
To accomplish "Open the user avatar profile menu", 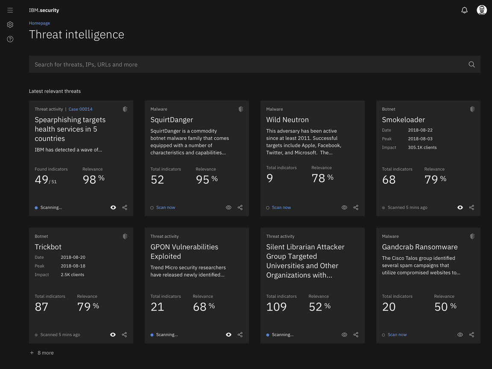I will (x=482, y=10).
